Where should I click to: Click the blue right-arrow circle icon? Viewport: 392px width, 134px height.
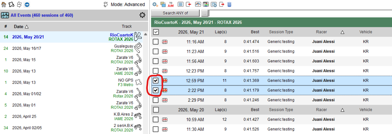pos(27,4)
